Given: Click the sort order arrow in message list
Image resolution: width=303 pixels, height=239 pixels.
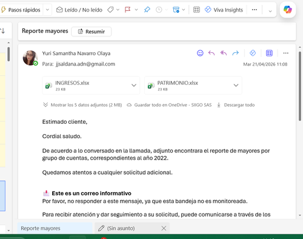Looking at the screenshot, I should pyautogui.click(x=2, y=31).
